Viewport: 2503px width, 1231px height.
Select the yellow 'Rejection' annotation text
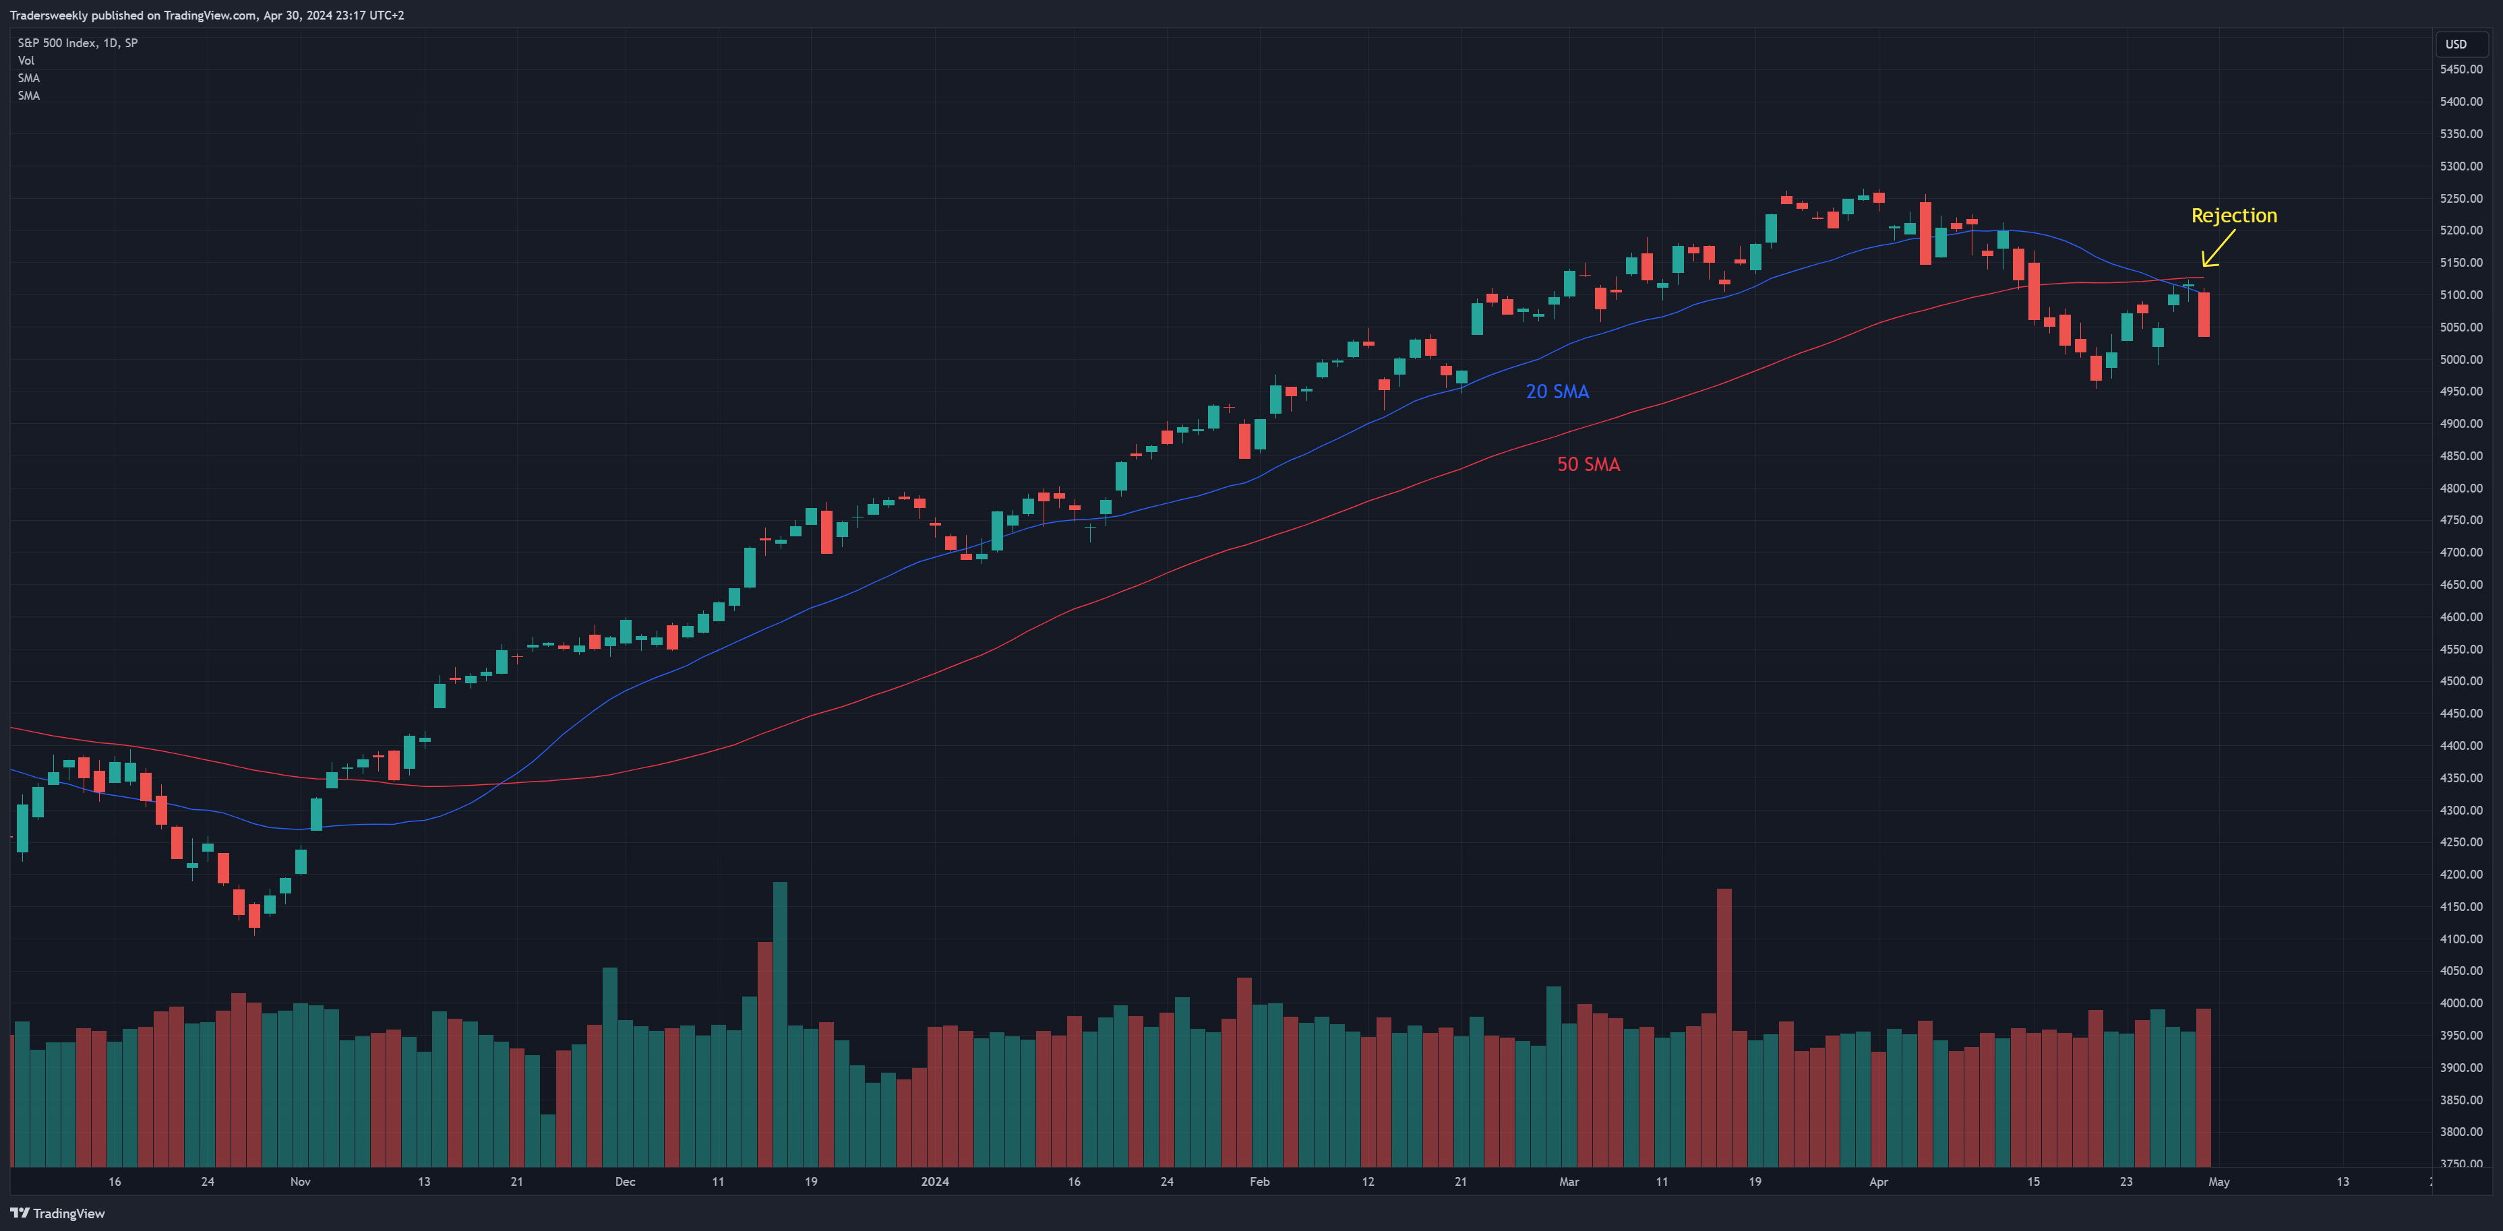tap(2234, 216)
